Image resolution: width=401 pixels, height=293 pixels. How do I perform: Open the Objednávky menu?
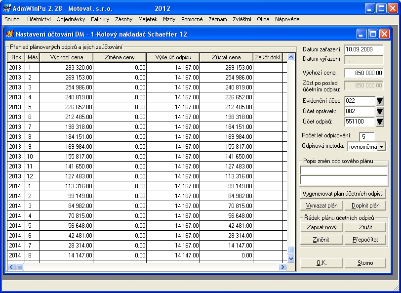(x=71, y=19)
